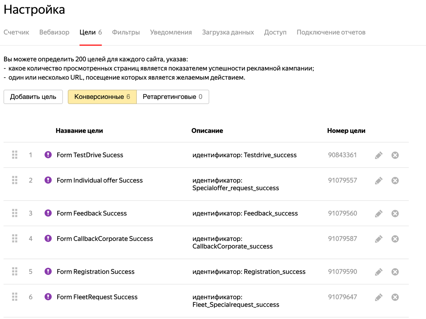The image size is (426, 319).
Task: Grab drag handle of goal row 5
Action: coord(15,271)
